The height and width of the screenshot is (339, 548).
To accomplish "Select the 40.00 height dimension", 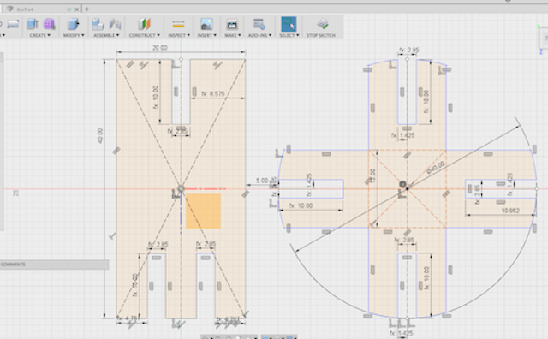I will pyautogui.click(x=100, y=136).
